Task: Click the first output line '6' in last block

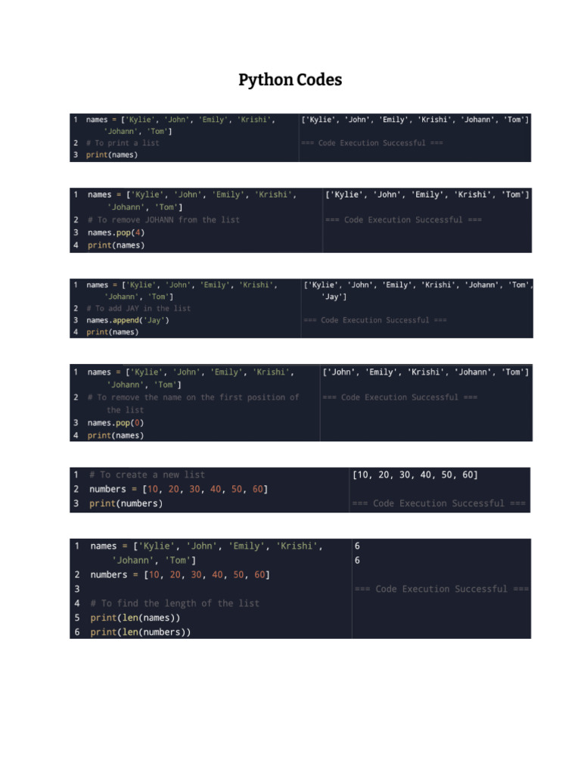Action: click(x=357, y=546)
